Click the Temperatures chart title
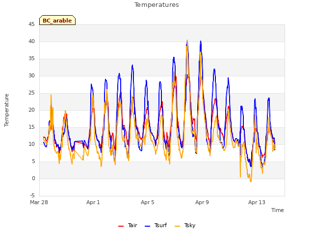The height and width of the screenshot is (235, 314). coord(157,4)
